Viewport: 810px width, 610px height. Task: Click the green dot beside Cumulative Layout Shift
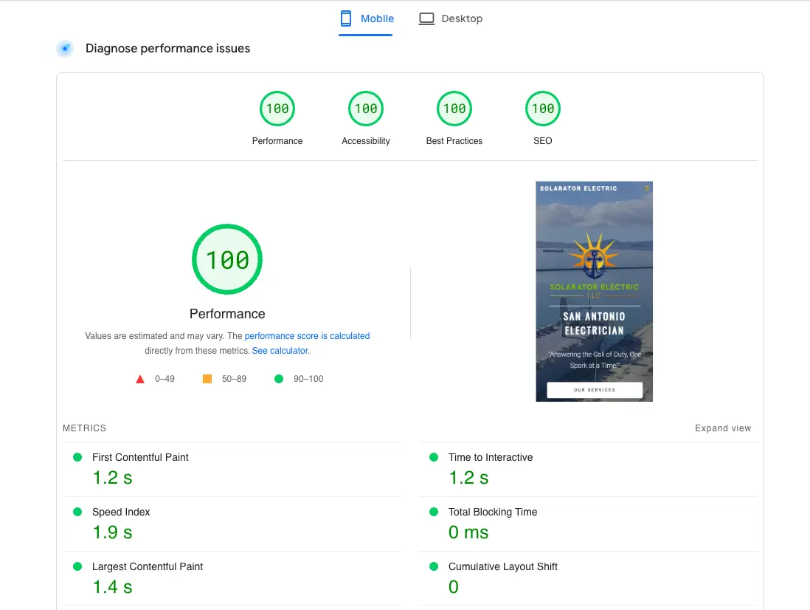[433, 566]
